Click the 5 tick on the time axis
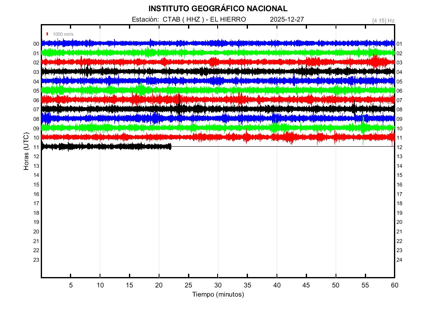Screen dimensions: 426x319 (71, 285)
